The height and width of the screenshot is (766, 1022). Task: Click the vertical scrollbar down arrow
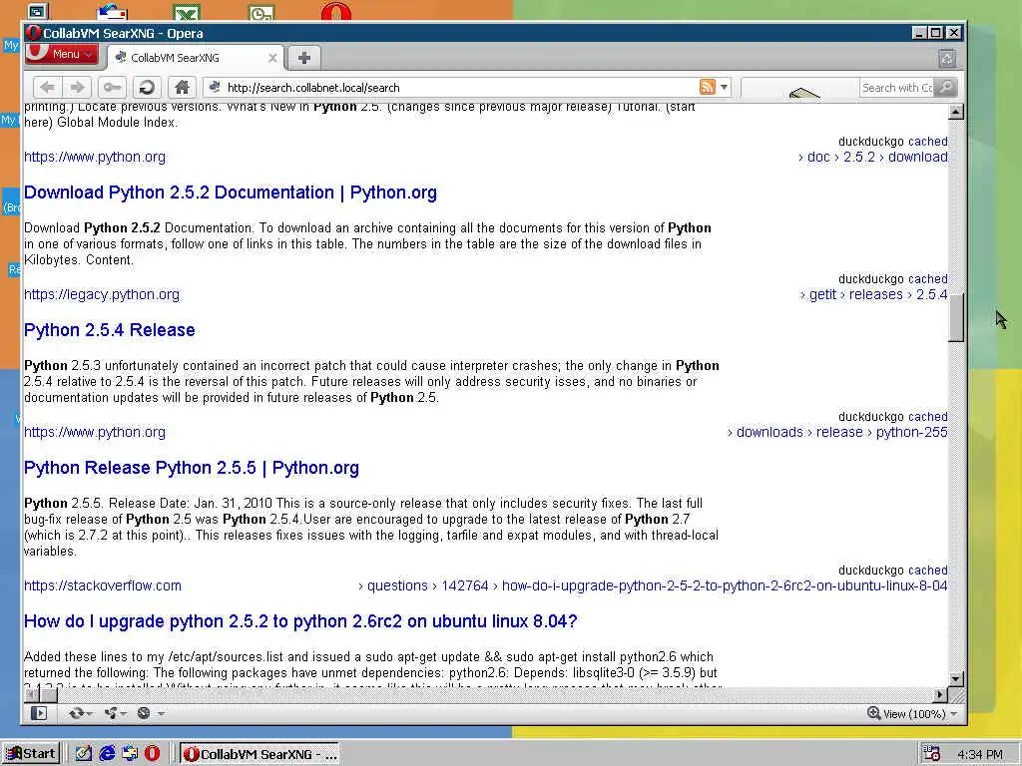(x=955, y=678)
